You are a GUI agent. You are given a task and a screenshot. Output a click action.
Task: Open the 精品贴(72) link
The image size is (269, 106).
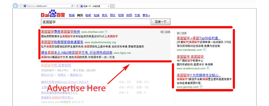click(76, 75)
